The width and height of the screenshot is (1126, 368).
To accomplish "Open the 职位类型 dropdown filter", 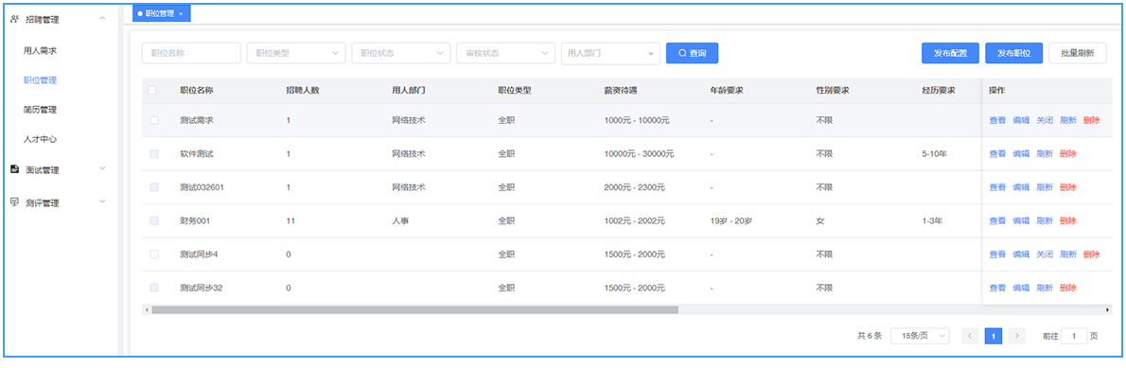I will (296, 53).
